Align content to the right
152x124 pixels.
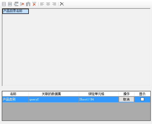click(x=54, y=4)
